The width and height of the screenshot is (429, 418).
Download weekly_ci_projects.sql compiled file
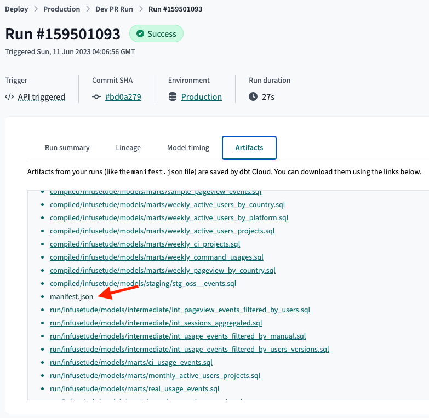145,244
